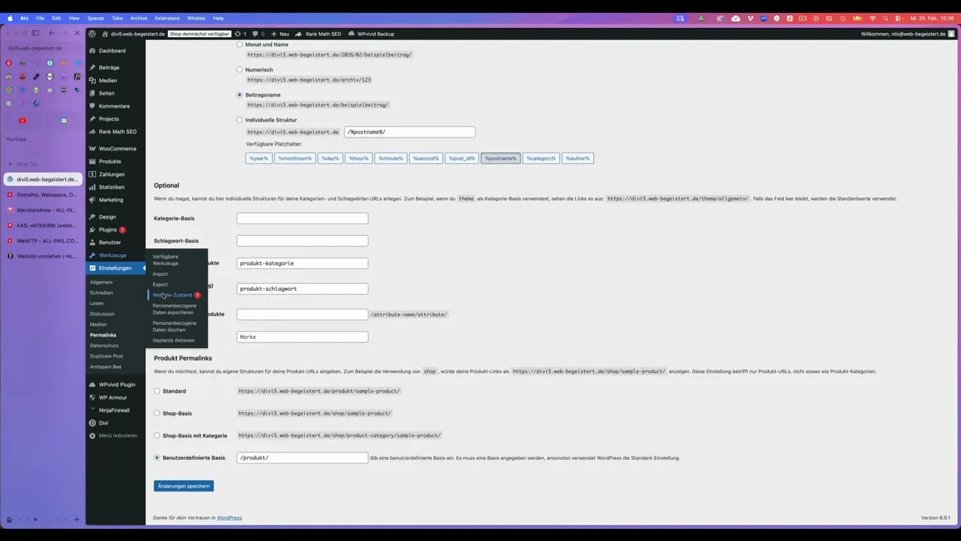Open Medien in the admin sidebar
961x541 pixels.
107,80
